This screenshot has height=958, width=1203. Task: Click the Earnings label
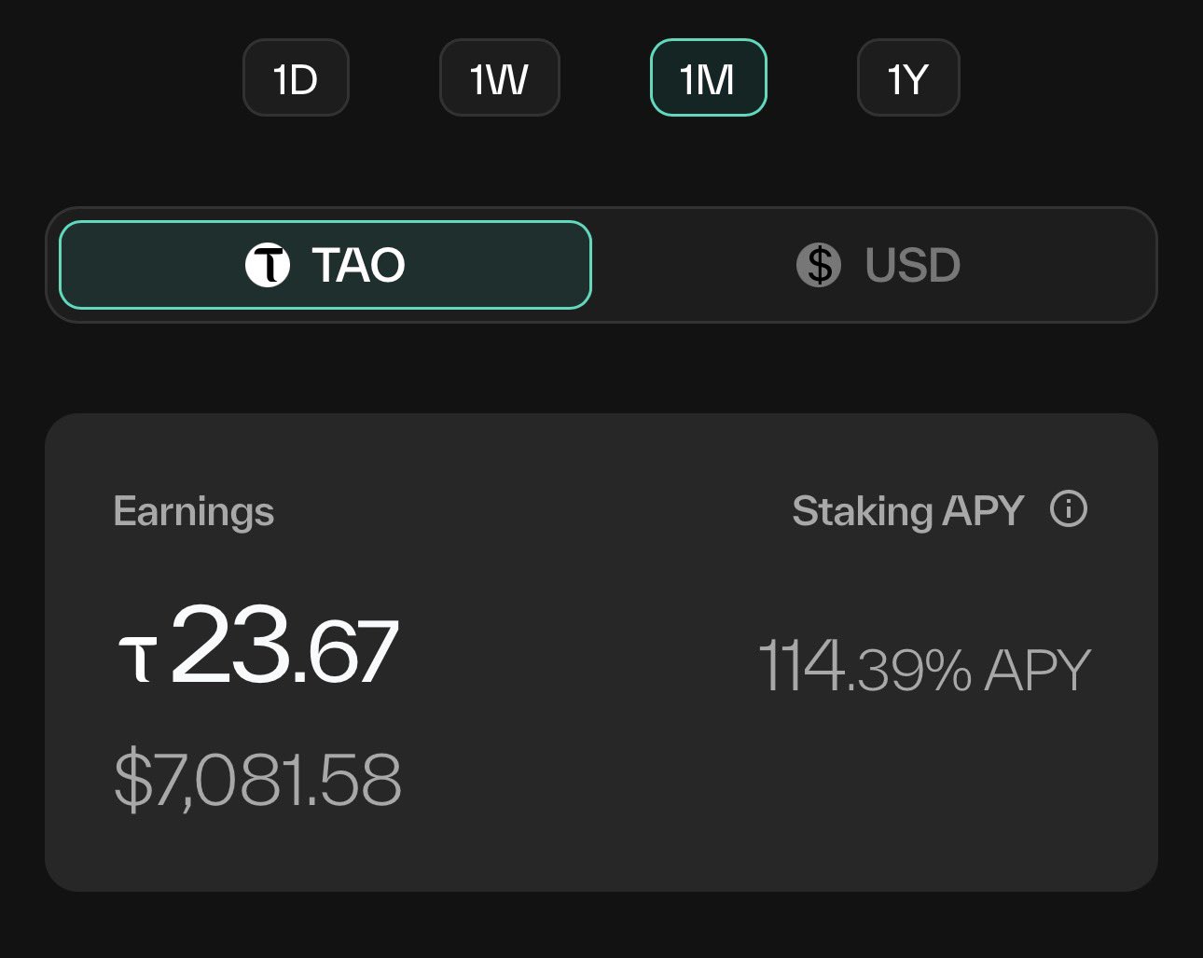(x=194, y=511)
